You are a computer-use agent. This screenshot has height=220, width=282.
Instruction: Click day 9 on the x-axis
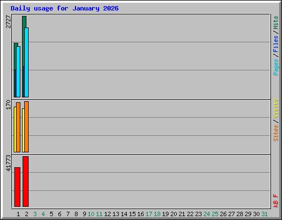pos(84,214)
